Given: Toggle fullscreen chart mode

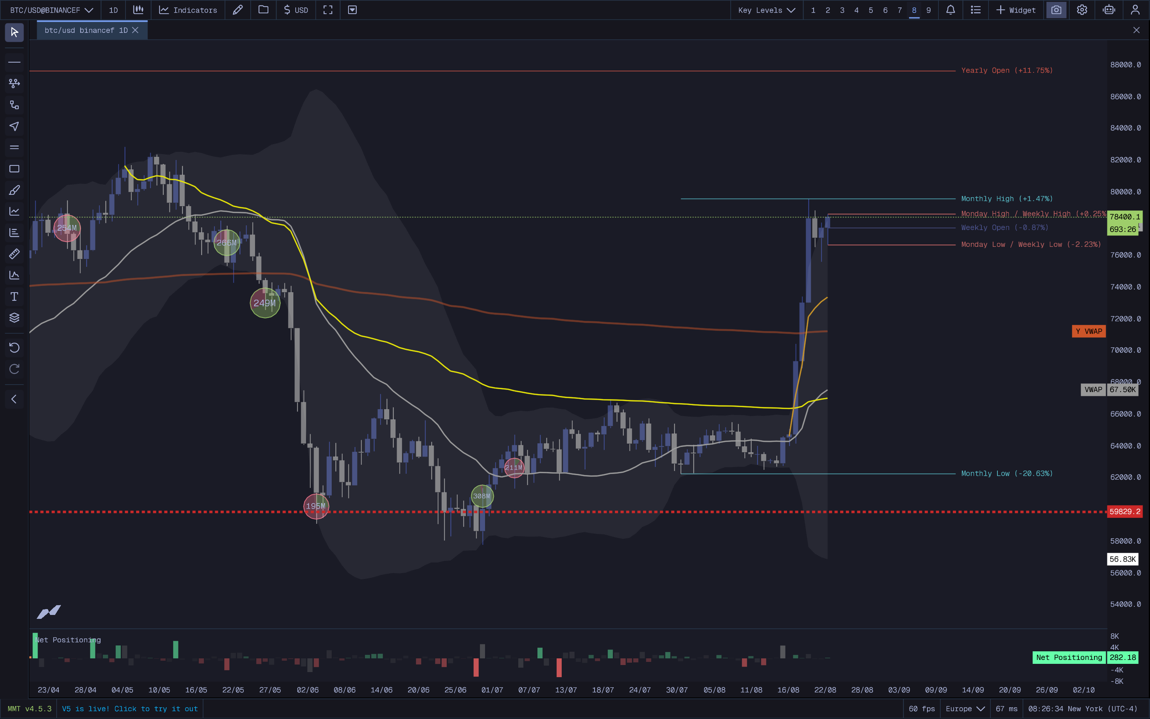Looking at the screenshot, I should (x=328, y=10).
